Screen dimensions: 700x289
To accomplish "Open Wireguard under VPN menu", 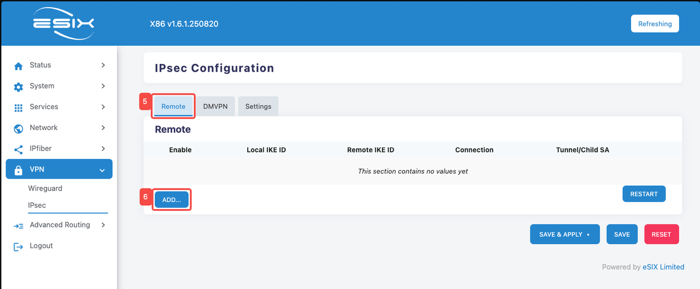I will coord(45,188).
